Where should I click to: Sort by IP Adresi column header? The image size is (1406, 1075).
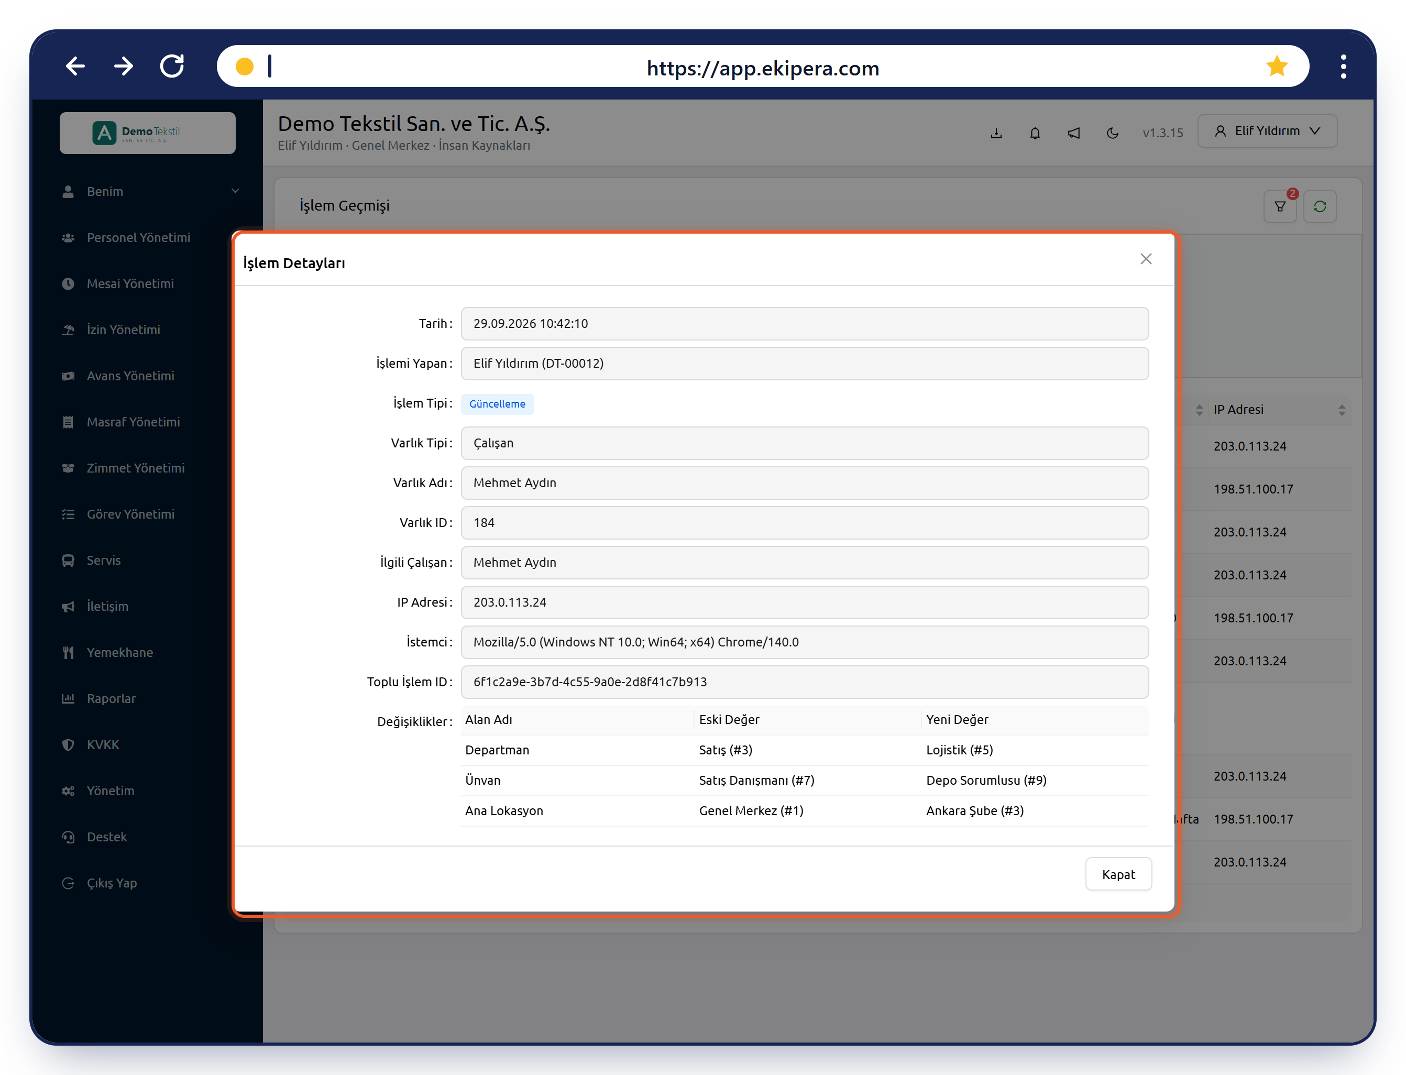(x=1278, y=410)
